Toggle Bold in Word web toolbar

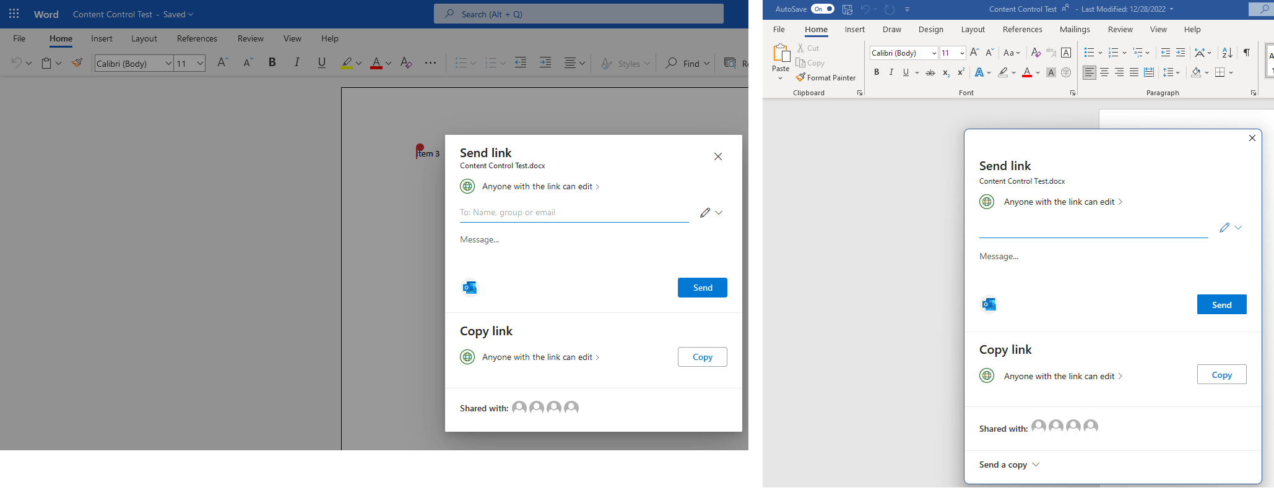[x=272, y=62]
